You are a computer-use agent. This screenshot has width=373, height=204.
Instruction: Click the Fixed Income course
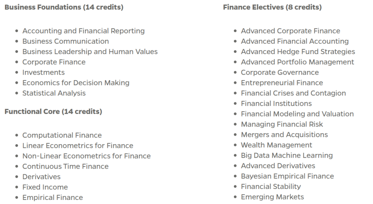pyautogui.click(x=45, y=187)
